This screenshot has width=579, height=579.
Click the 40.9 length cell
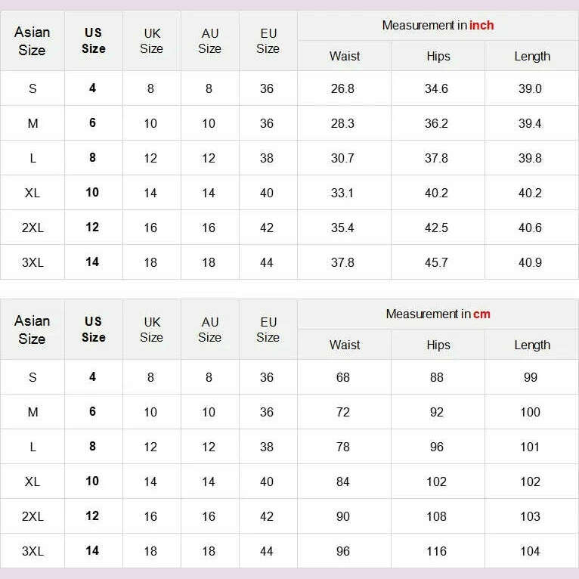[x=530, y=262]
